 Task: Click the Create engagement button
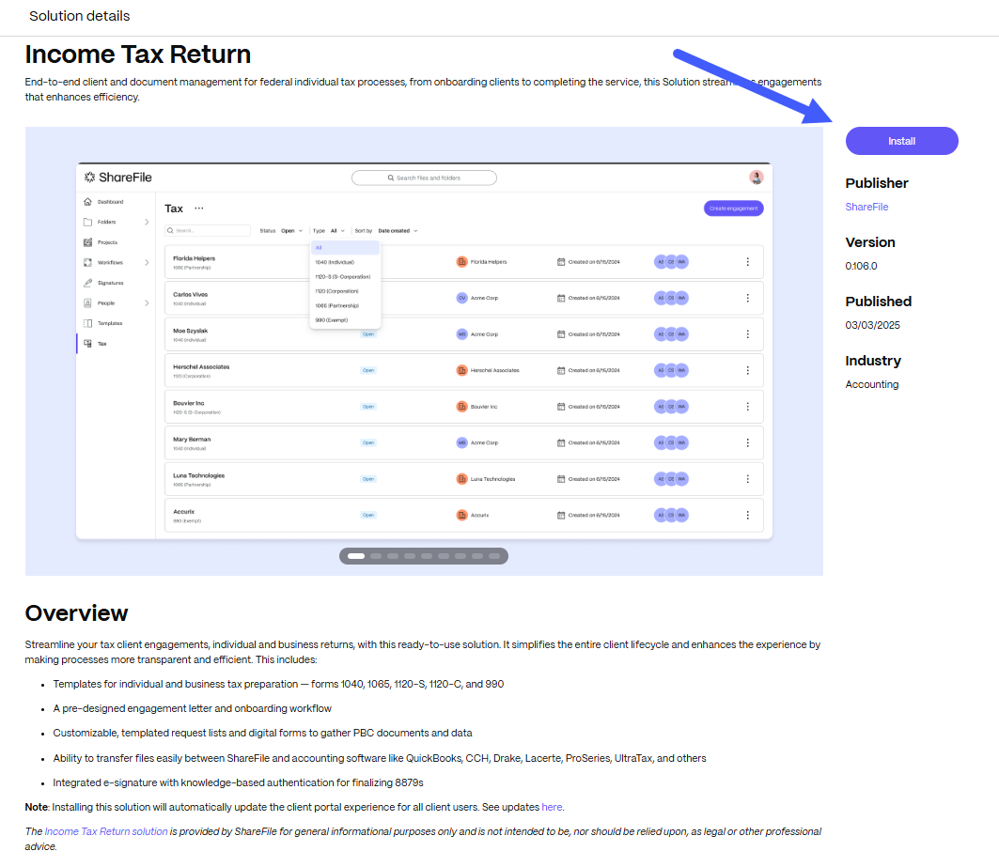click(x=733, y=209)
